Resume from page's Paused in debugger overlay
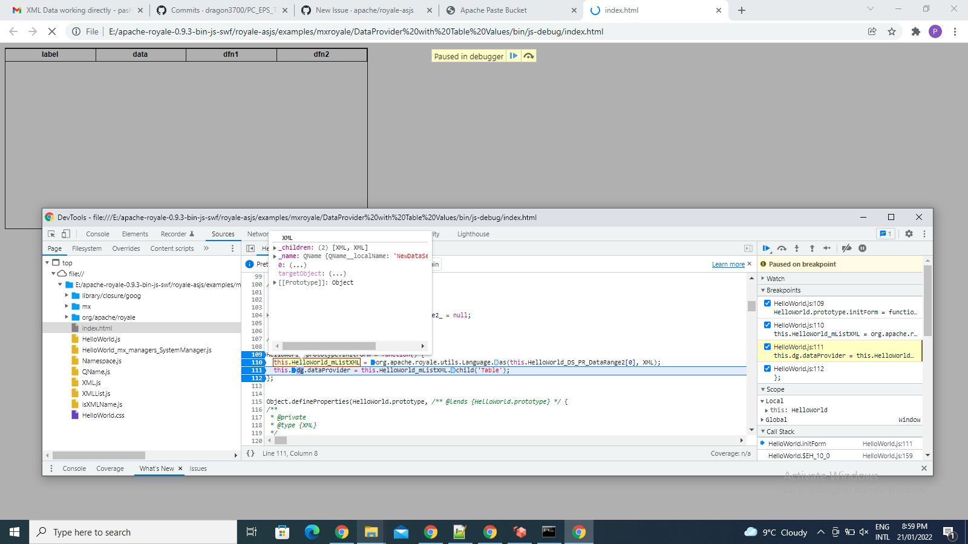Image resolution: width=968 pixels, height=544 pixels. (514, 56)
